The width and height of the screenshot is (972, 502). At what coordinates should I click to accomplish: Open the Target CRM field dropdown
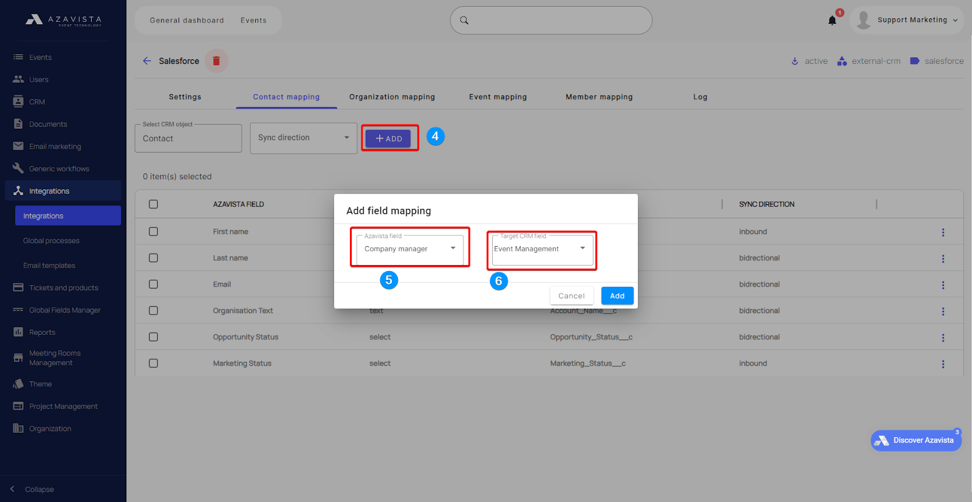(542, 249)
